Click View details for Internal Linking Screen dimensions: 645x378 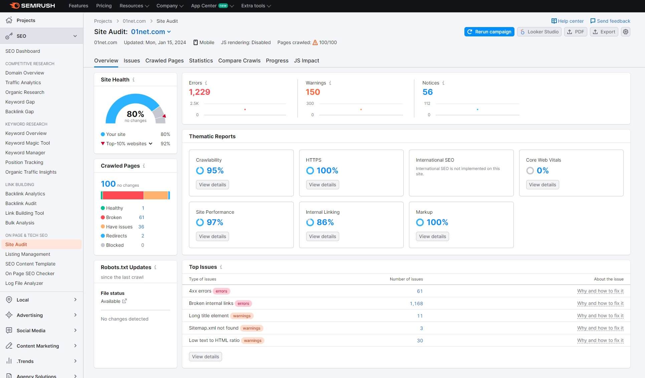tap(322, 236)
